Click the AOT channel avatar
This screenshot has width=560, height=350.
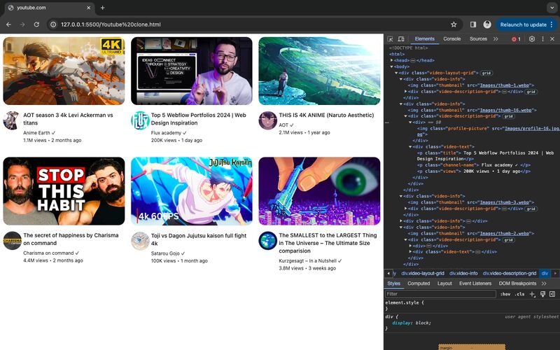pyautogui.click(x=268, y=120)
